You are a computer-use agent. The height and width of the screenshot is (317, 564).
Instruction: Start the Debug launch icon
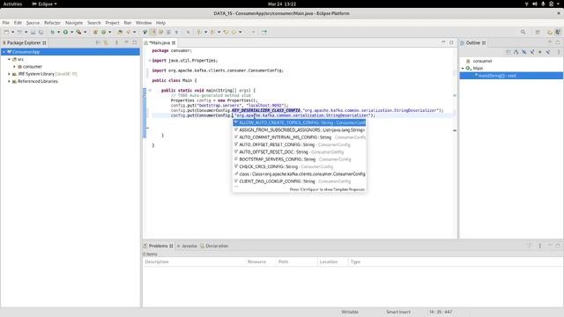tap(52, 32)
